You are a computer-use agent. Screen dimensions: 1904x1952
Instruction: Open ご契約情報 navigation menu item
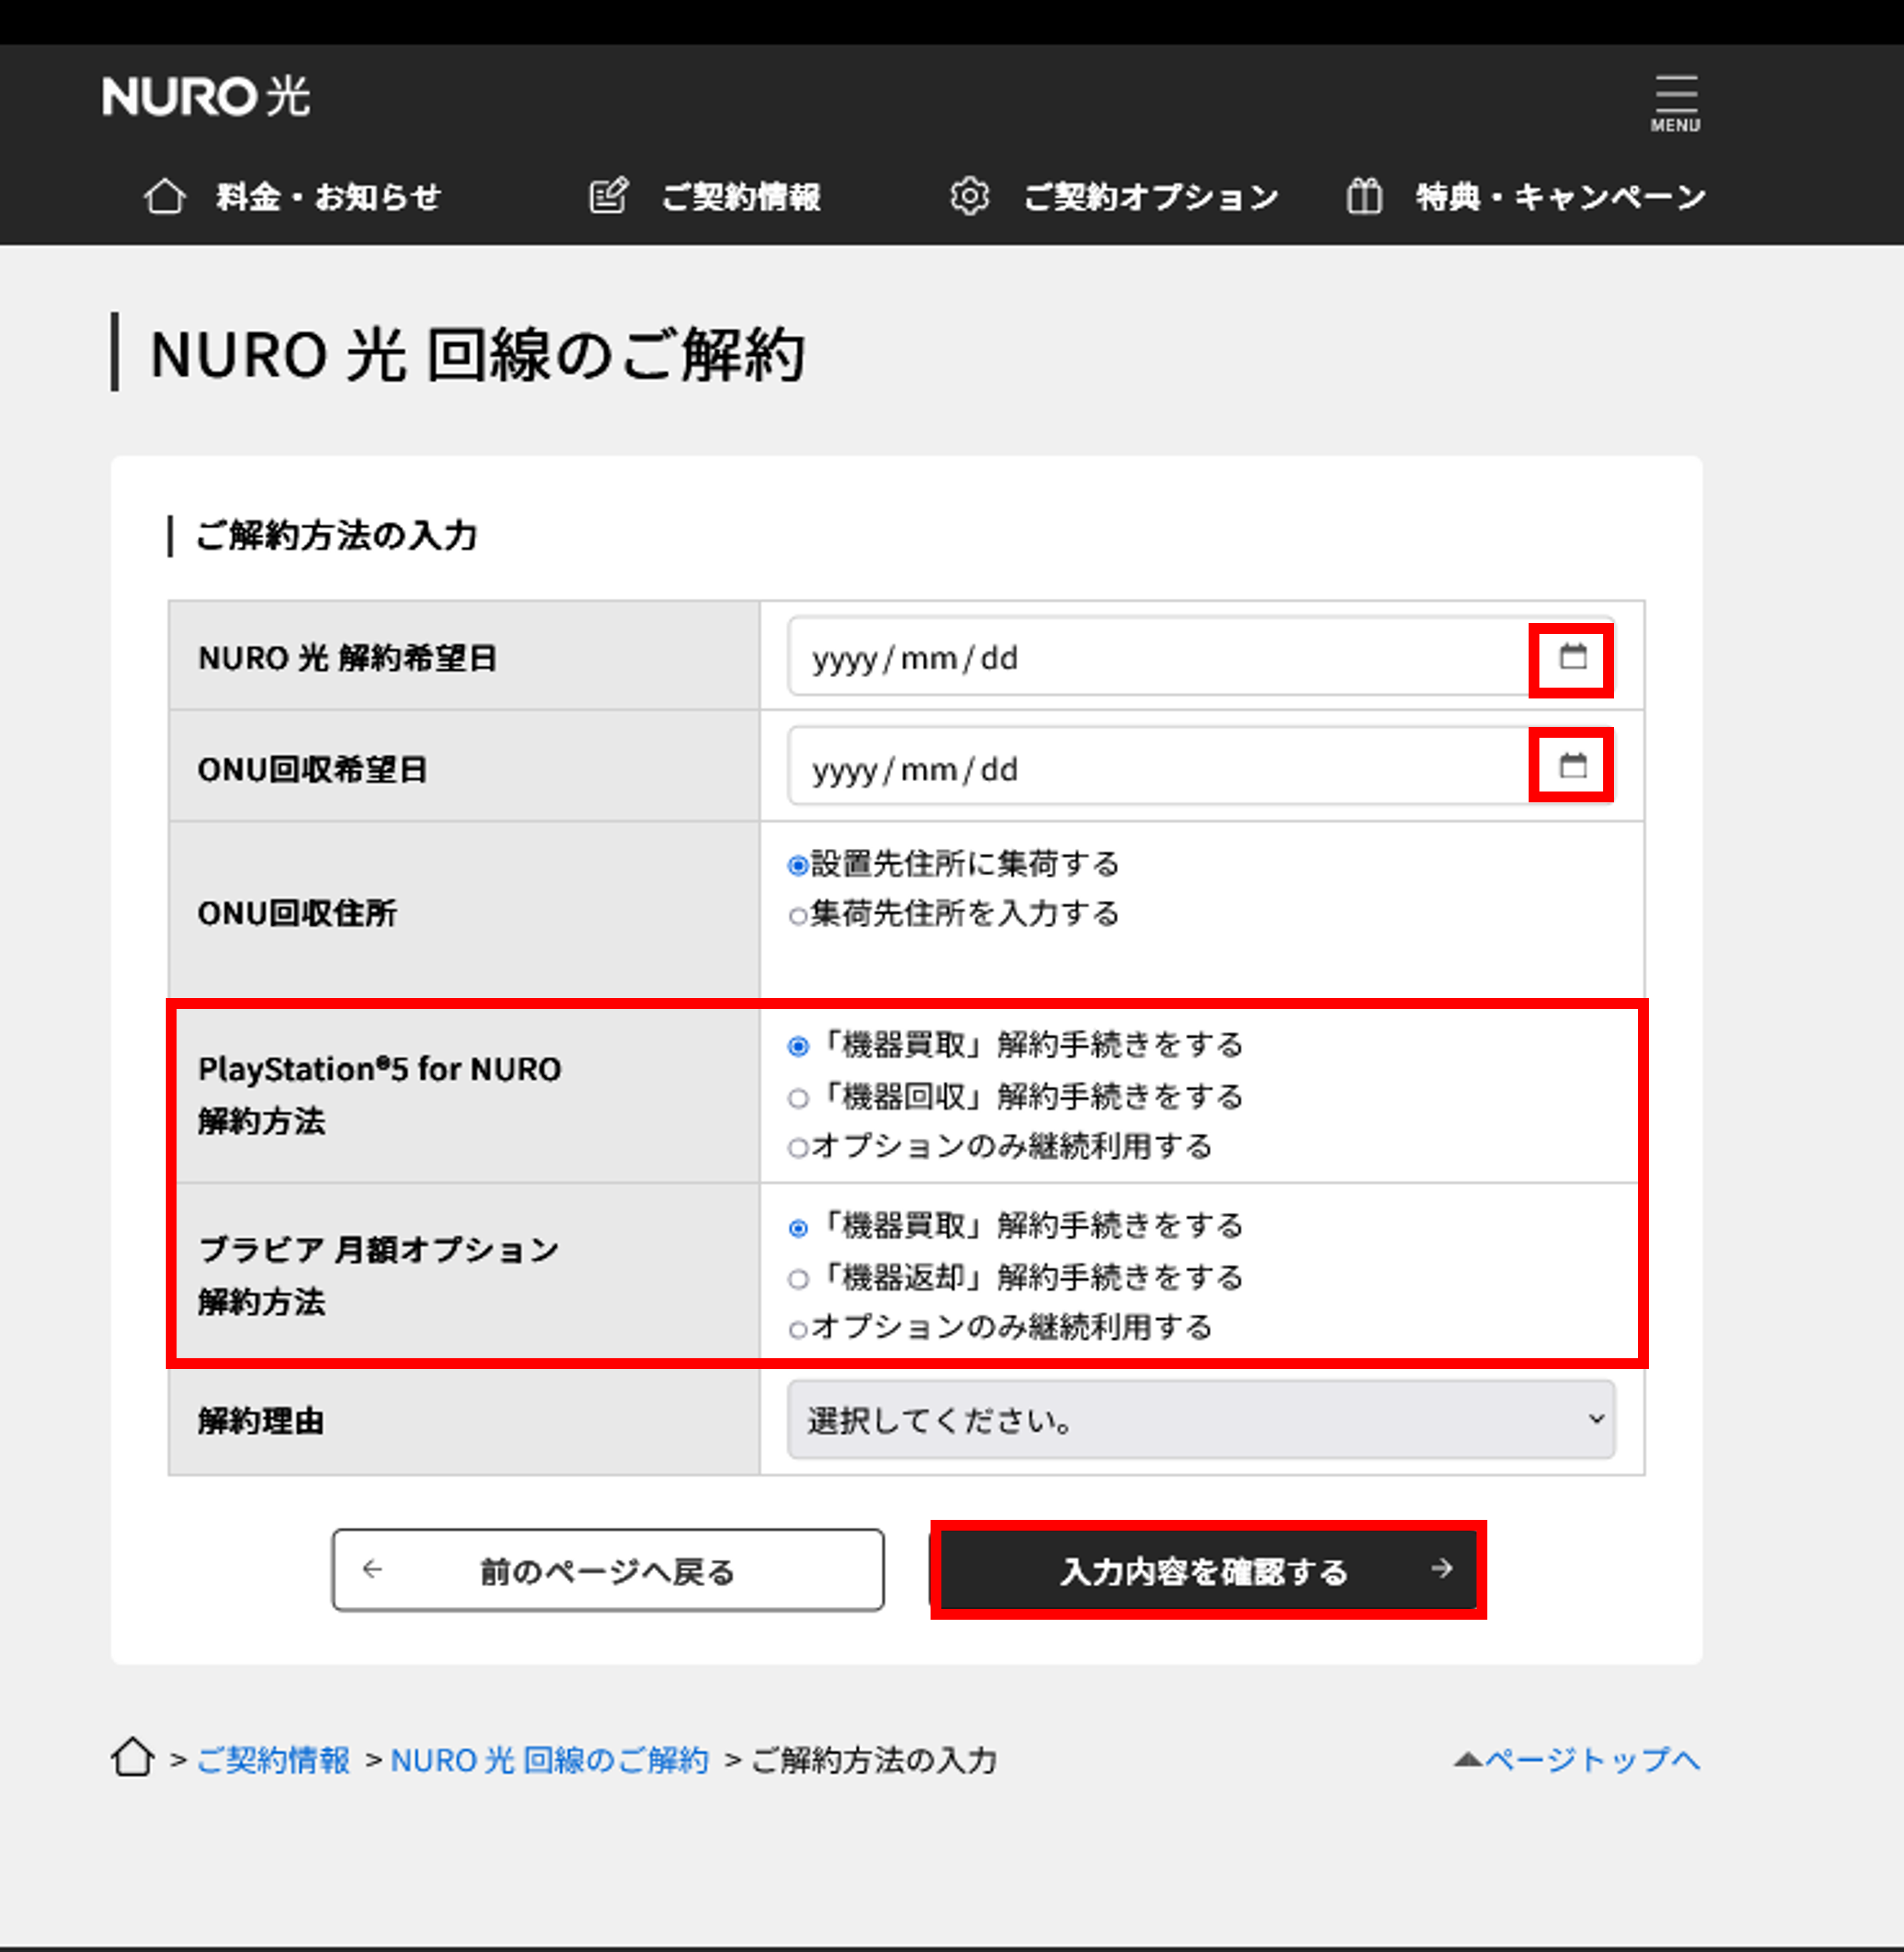[740, 197]
